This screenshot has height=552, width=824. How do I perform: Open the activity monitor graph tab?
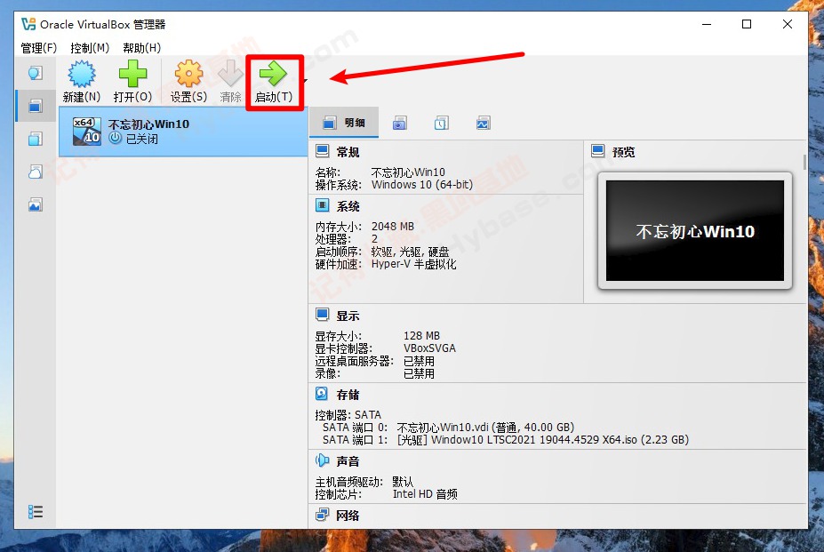click(483, 122)
